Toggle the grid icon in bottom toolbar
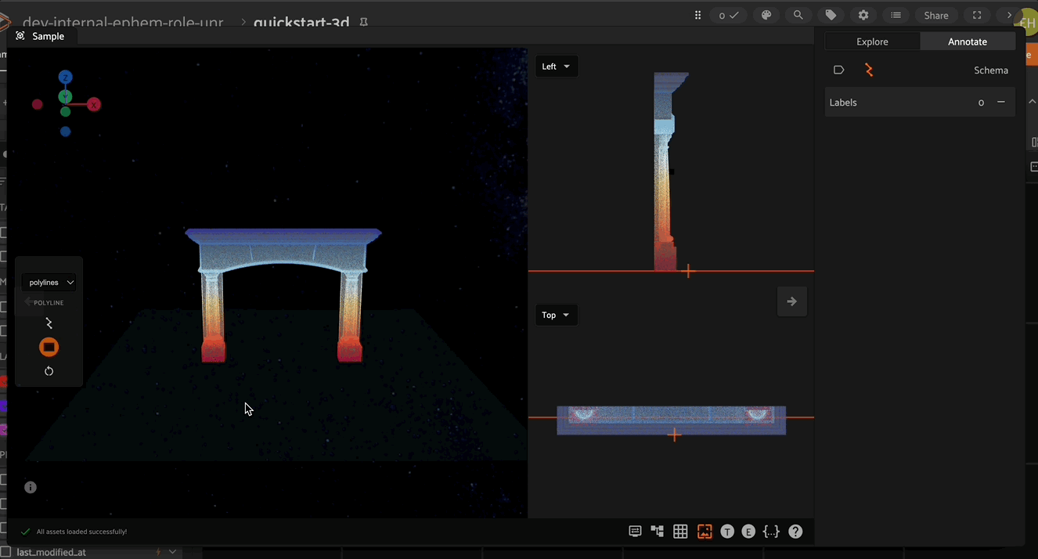1038x559 pixels. [x=680, y=532]
